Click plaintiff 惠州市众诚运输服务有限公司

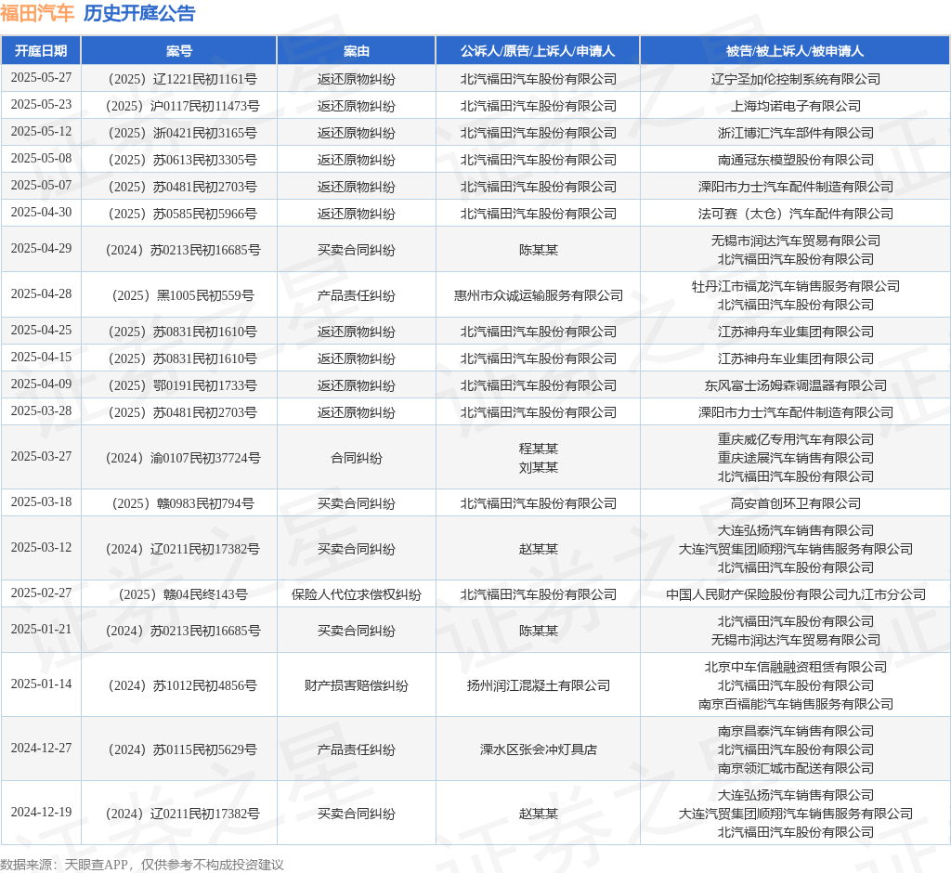point(538,295)
